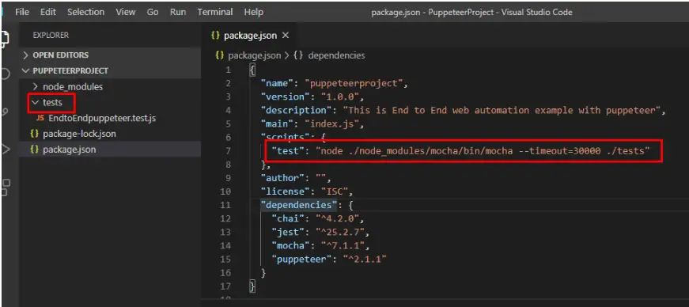Click the "ISC" license value
The image size is (689, 307).
[x=335, y=191]
